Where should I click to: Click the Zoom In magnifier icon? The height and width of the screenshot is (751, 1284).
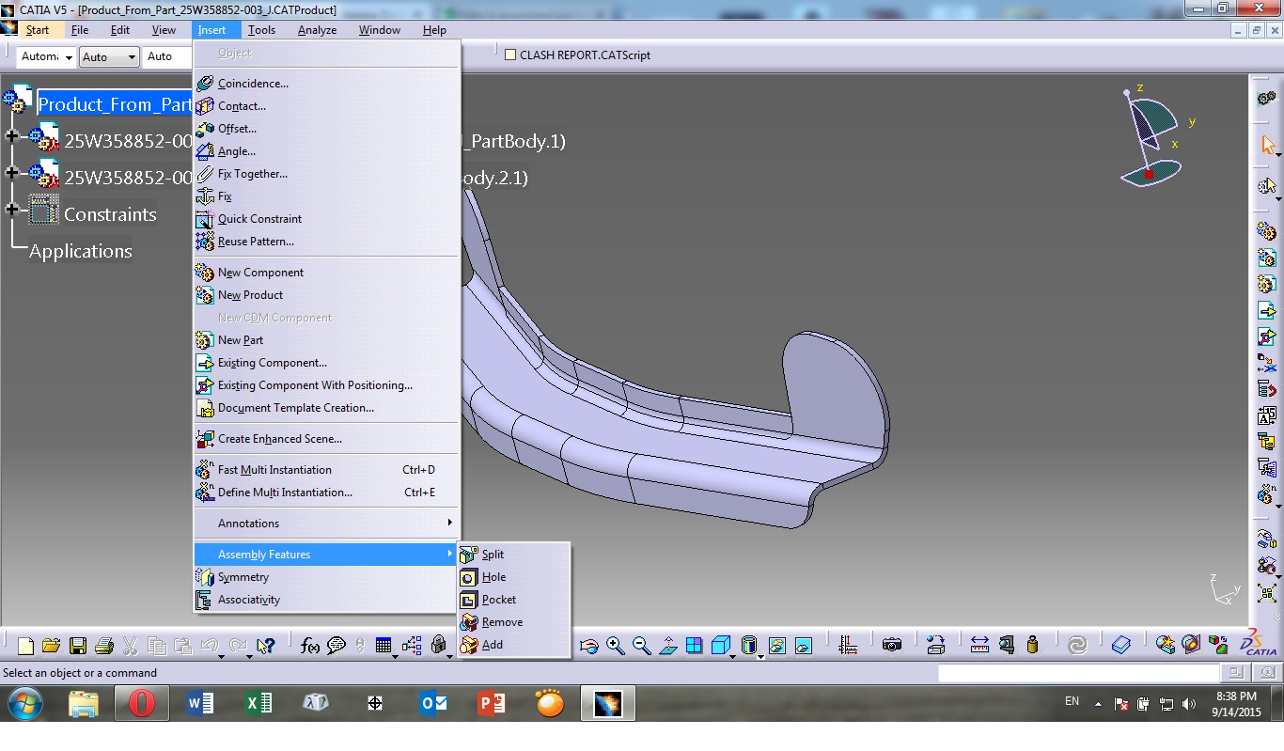click(616, 646)
